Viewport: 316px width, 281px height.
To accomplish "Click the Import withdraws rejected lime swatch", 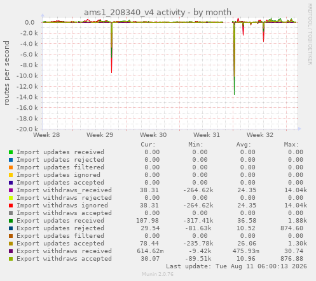I will point(11,198).
